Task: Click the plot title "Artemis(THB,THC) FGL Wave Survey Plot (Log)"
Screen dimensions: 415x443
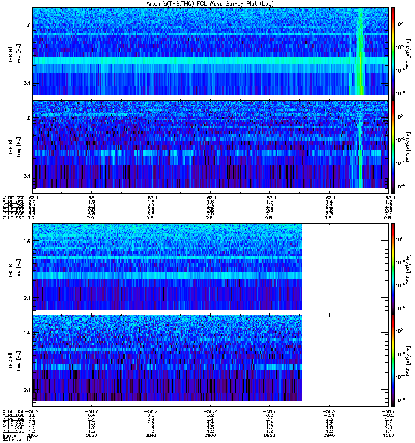Action: (x=210, y=4)
